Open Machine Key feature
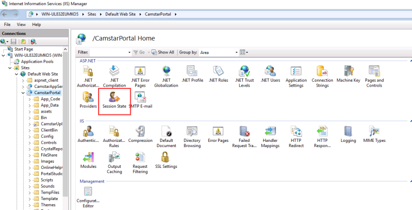This screenshot has width=412, height=210. (x=348, y=74)
